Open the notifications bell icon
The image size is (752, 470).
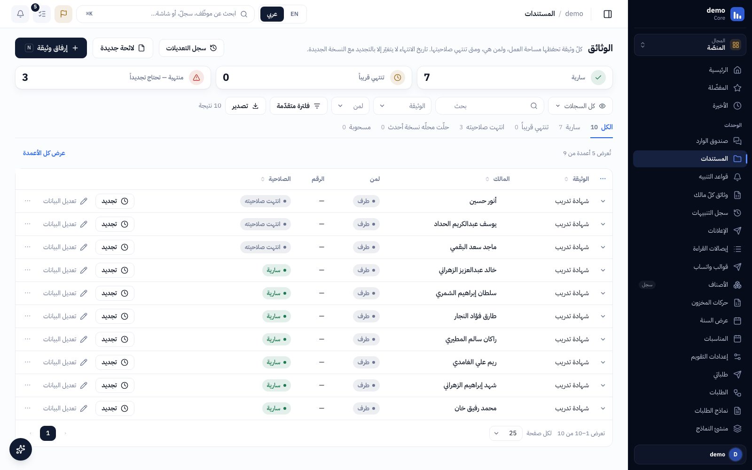pyautogui.click(x=20, y=14)
